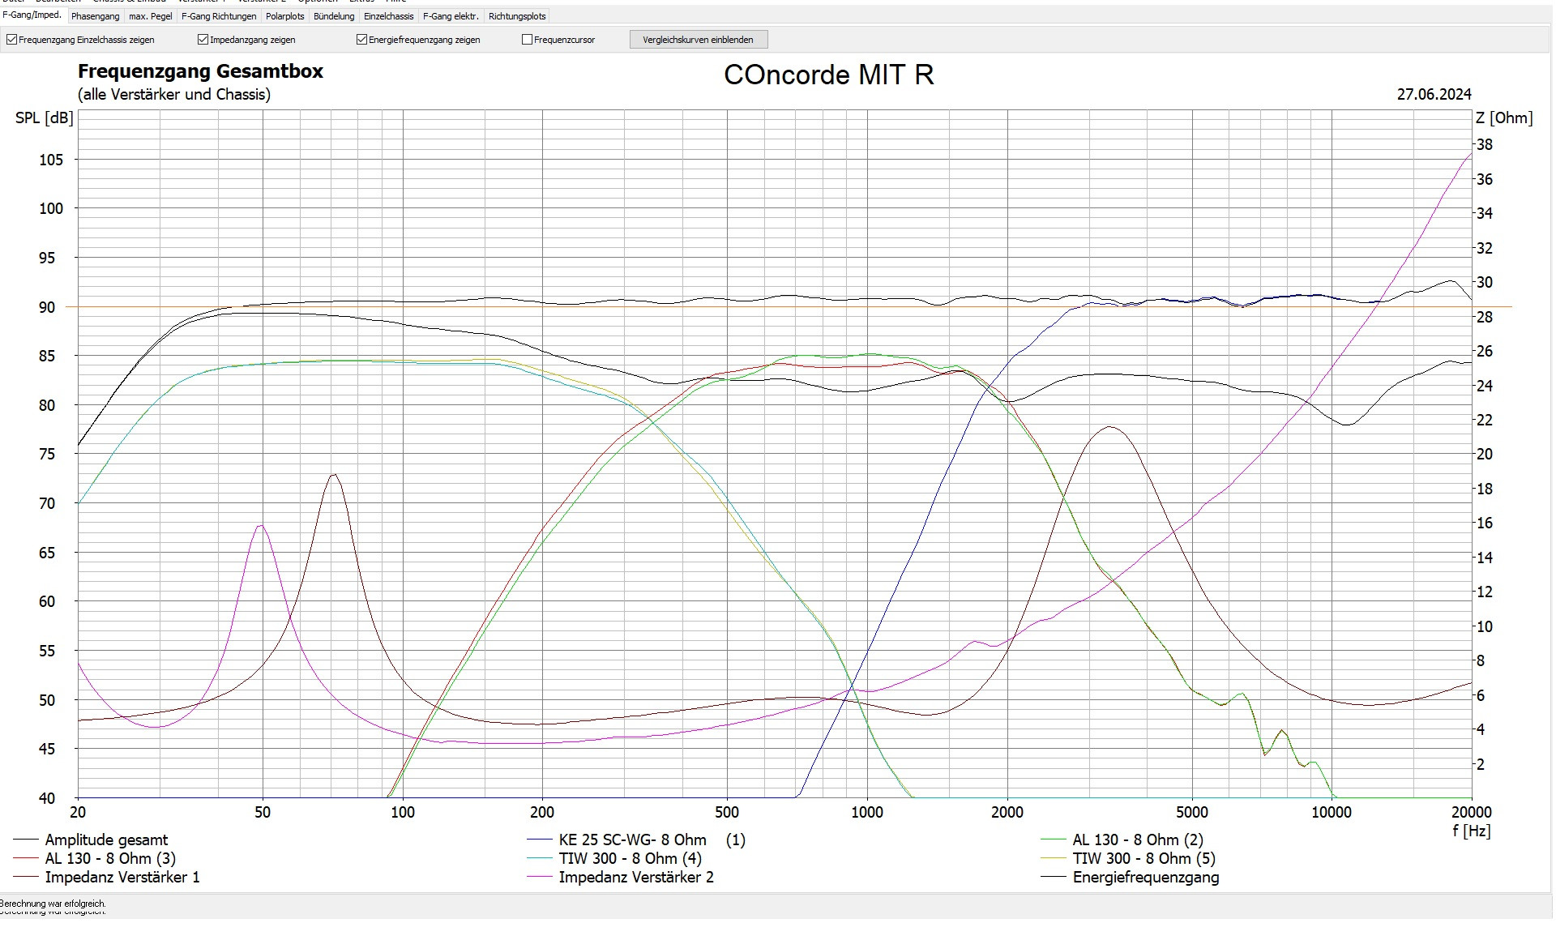Open the Richtungsplots tab
Screen dimensions: 1556x940
[x=517, y=16]
